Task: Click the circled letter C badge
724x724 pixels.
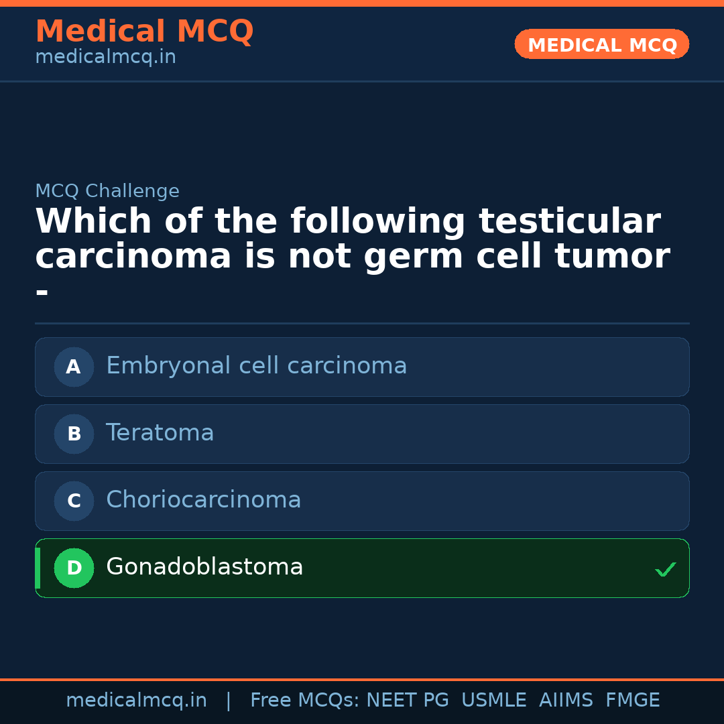Action: pos(74,501)
